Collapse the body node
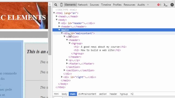Viewport: 175px width, 98px height. [x=57, y=20]
